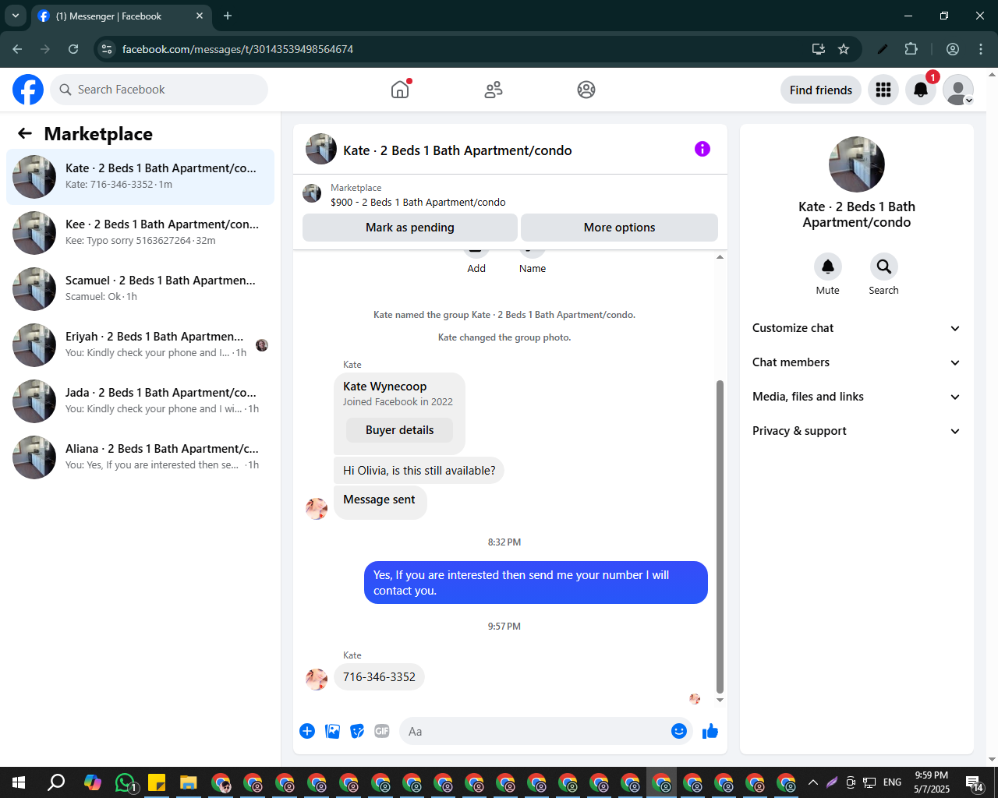998x798 pixels.
Task: Click Find friends button
Action: 821,90
